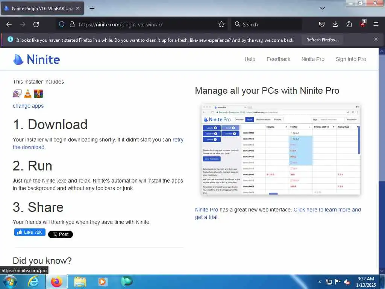Click the Facebook Like 72K button
The image size is (385, 289).
pyautogui.click(x=30, y=232)
